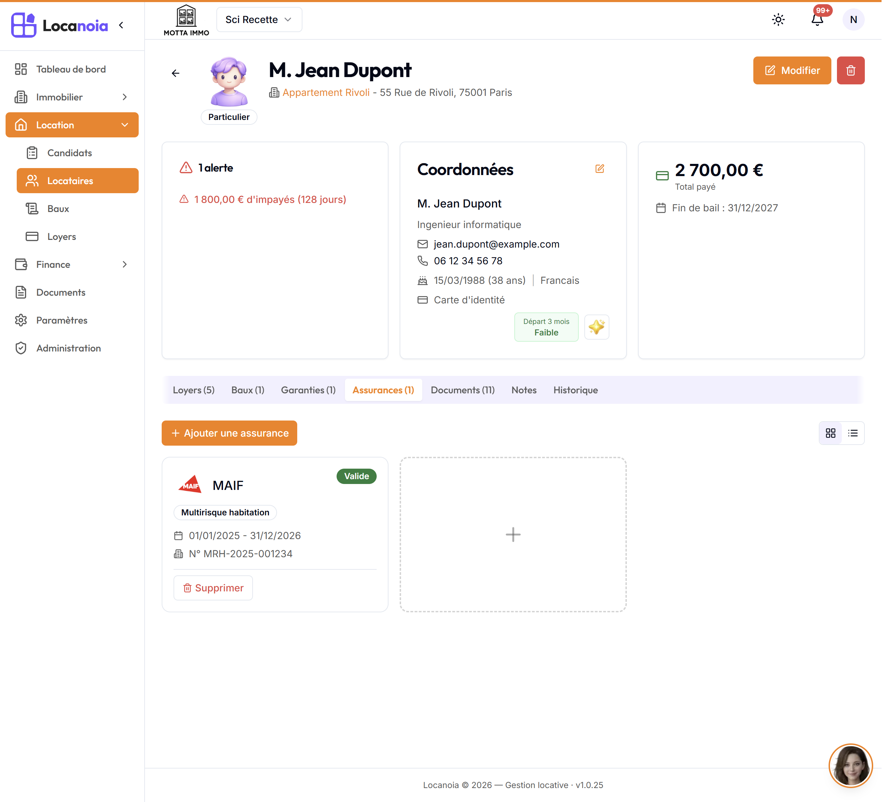Open the MOTTA IMMO building logo

pyautogui.click(x=186, y=20)
